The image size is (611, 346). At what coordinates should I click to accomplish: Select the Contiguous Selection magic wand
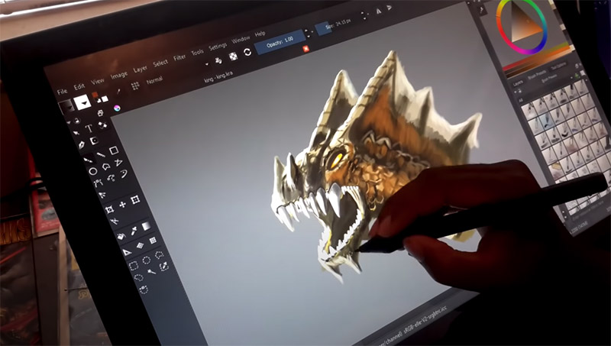(151, 272)
